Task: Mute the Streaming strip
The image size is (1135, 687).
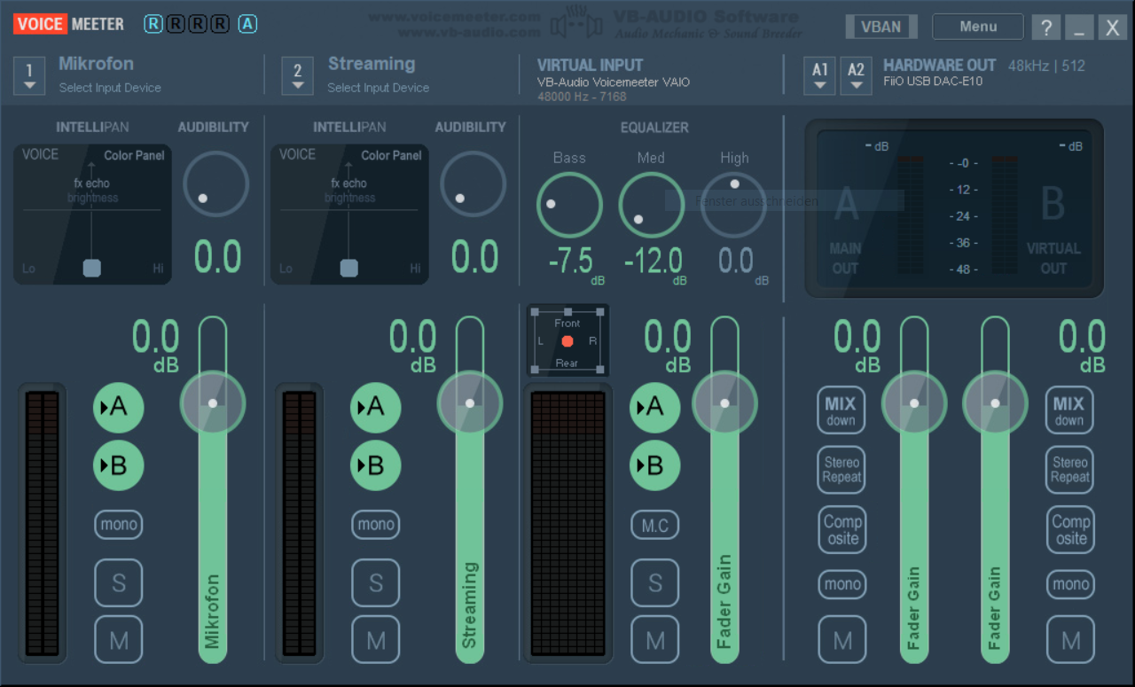Action: coord(376,639)
